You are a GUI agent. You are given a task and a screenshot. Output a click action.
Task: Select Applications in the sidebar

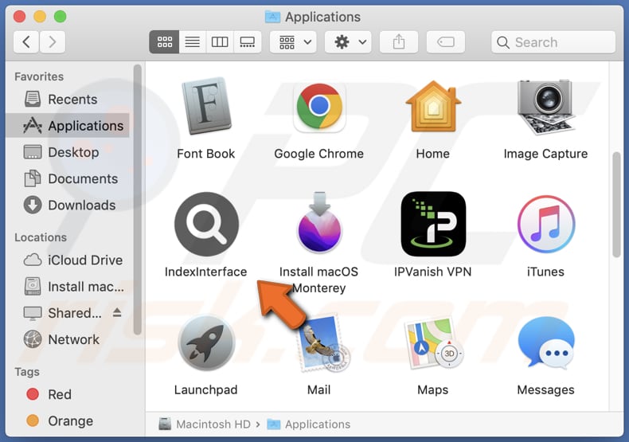pos(68,126)
